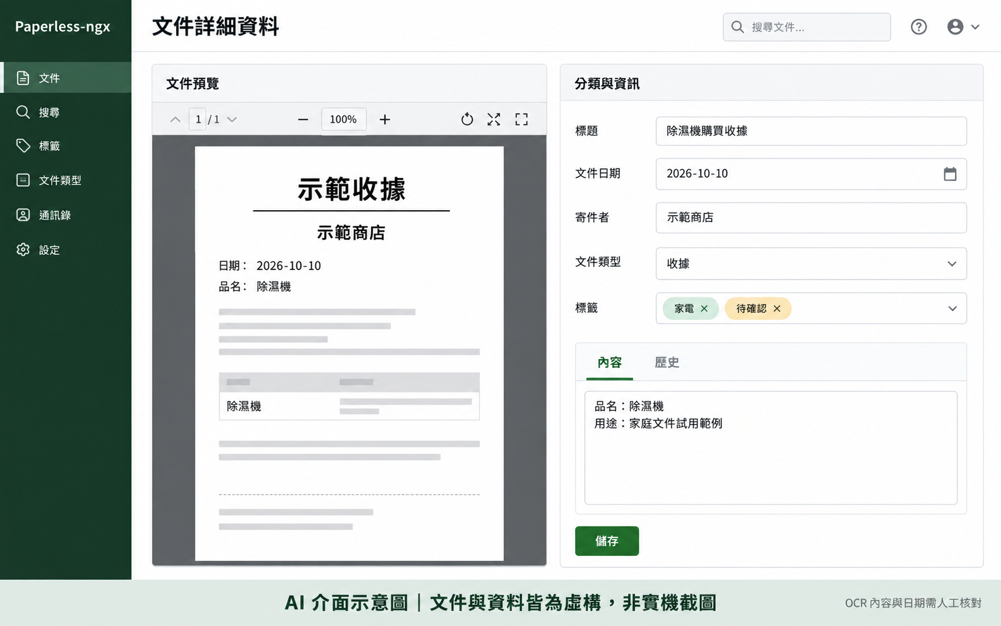Open 通訊錄 in the sidebar
The width and height of the screenshot is (1001, 626).
66,215
